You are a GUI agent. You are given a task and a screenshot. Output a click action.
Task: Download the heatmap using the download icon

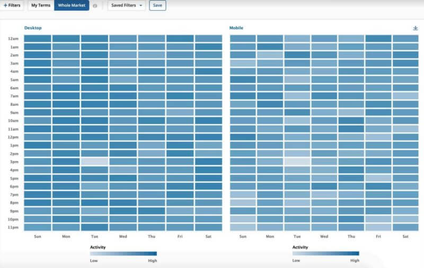(415, 28)
